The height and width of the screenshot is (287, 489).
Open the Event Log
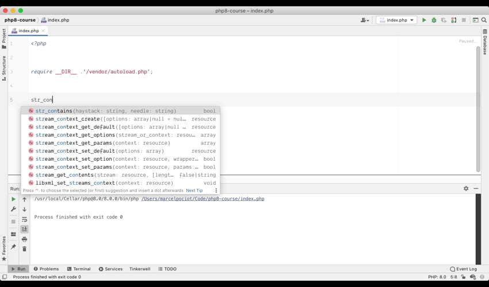pos(464,269)
